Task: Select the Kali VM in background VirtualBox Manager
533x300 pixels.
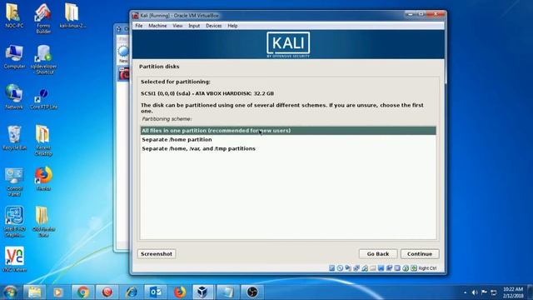Action: click(x=124, y=73)
